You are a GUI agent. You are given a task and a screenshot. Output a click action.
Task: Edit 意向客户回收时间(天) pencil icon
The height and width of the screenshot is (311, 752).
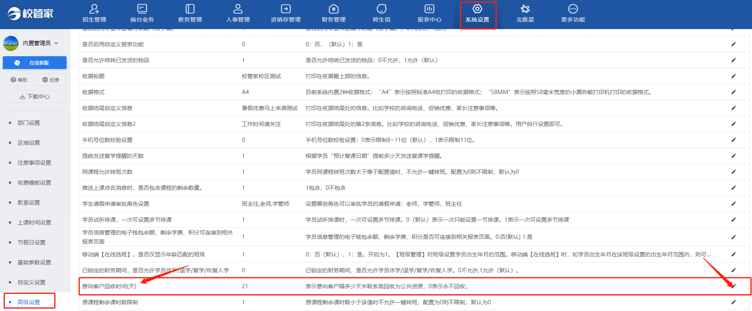734,286
